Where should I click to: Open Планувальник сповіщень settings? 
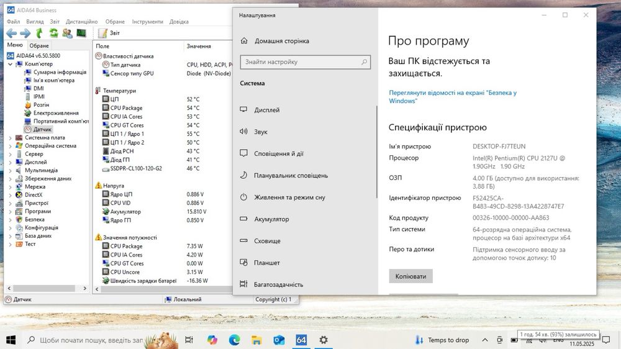coord(305,175)
